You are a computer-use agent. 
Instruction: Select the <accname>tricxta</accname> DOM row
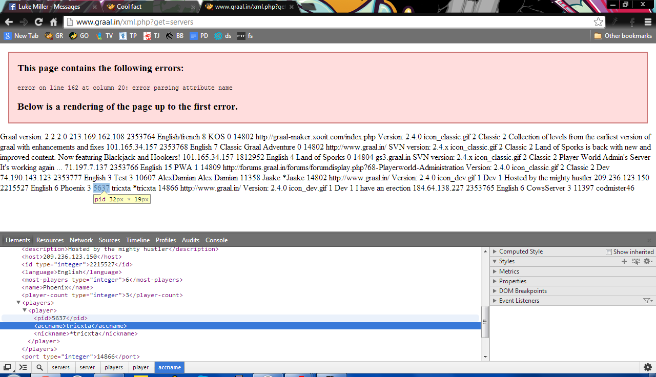tap(241, 326)
